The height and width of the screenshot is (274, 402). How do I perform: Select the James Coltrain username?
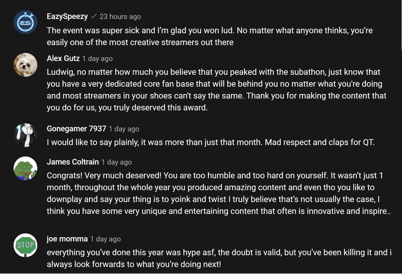72,162
